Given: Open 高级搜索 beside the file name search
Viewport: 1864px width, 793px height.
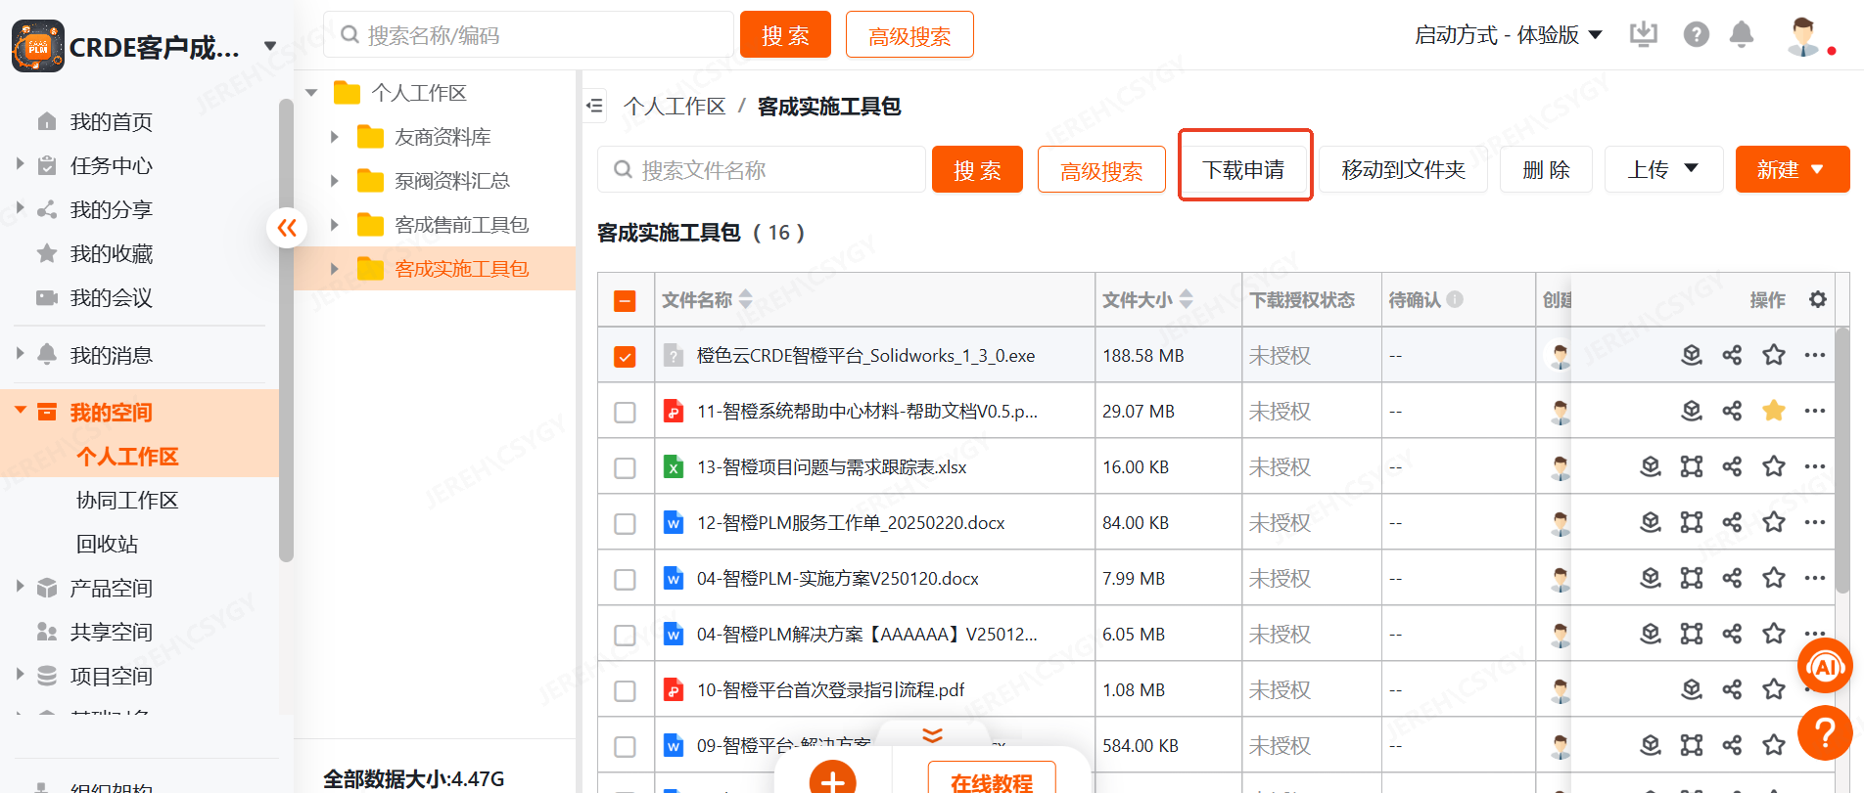Looking at the screenshot, I should click(1101, 169).
